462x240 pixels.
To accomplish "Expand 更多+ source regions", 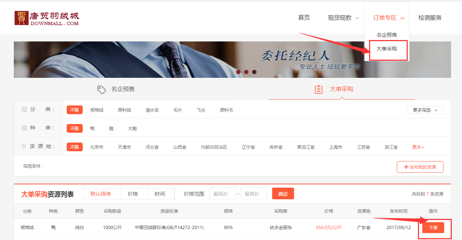I will pyautogui.click(x=418, y=147).
